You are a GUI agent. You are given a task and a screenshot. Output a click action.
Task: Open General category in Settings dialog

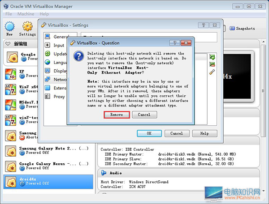click(56, 37)
